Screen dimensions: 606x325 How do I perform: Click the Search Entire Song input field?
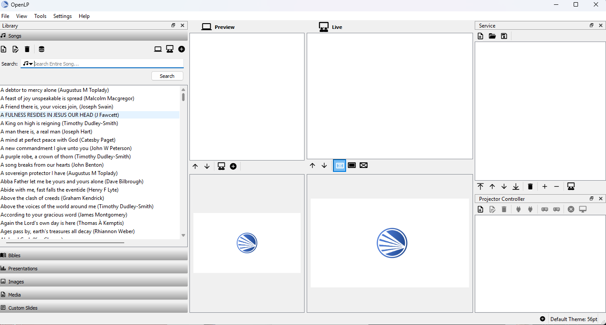coord(107,64)
